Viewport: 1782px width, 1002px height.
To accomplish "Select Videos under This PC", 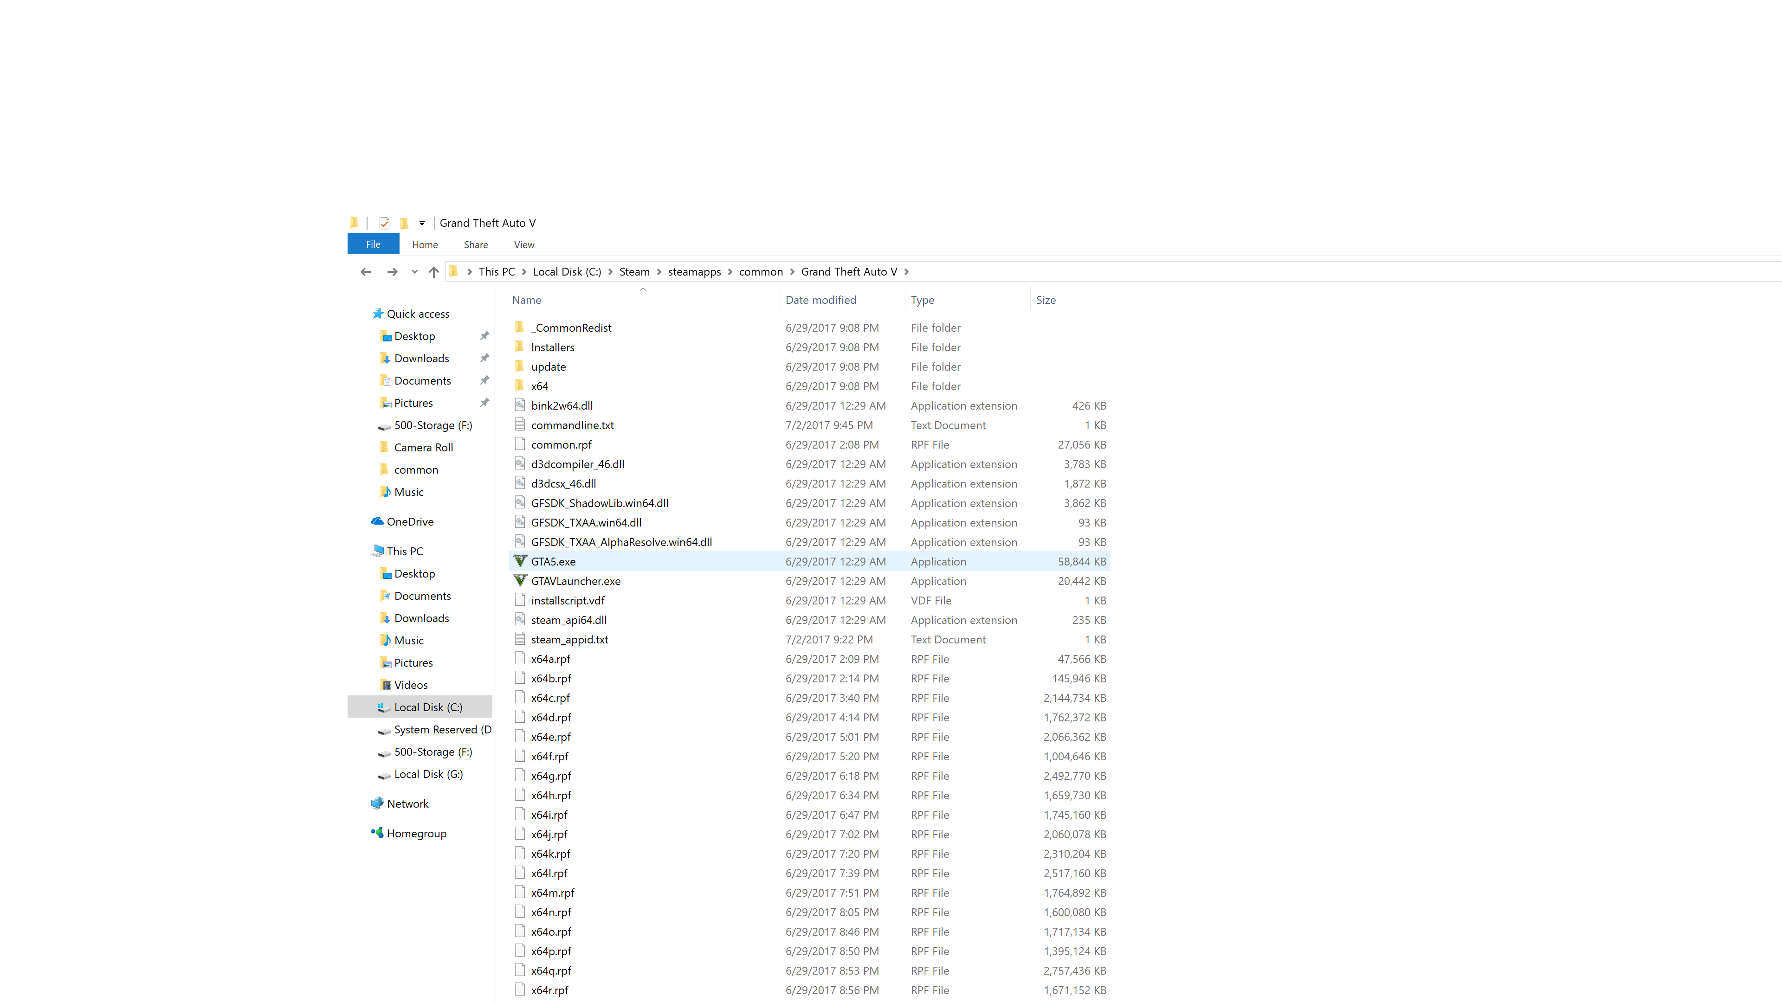I will [411, 685].
